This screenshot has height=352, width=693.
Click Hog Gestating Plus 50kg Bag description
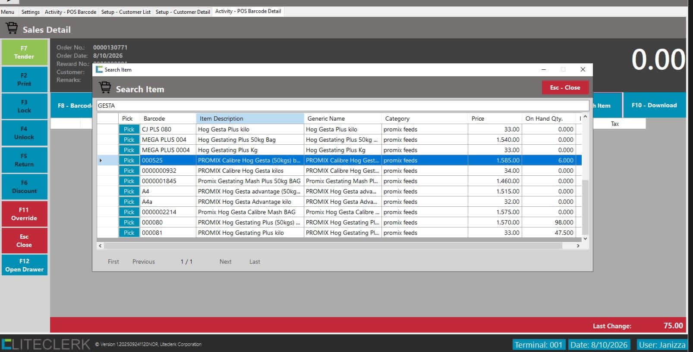pyautogui.click(x=250, y=140)
